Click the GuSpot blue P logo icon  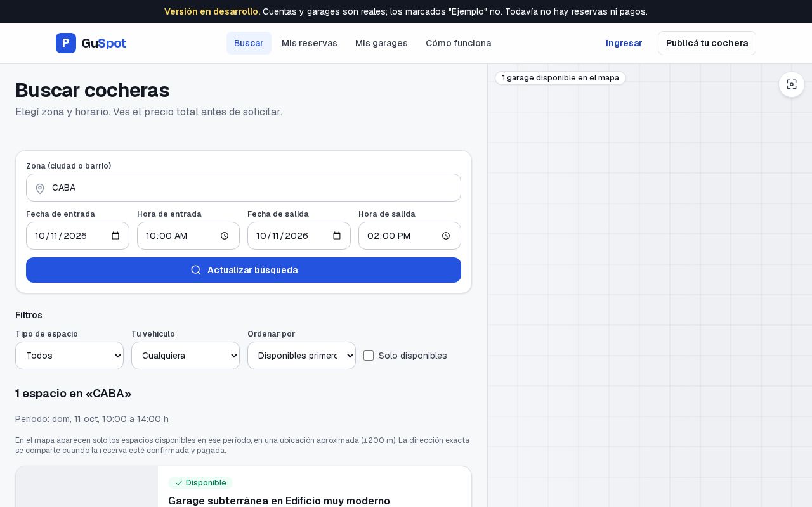pos(66,43)
